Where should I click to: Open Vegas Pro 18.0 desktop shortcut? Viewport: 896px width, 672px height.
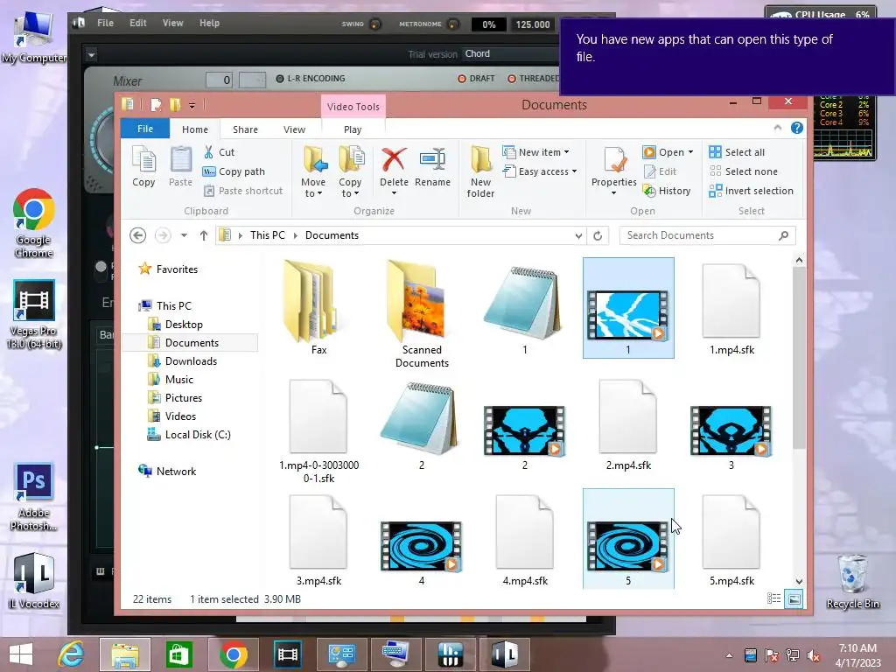(x=34, y=314)
